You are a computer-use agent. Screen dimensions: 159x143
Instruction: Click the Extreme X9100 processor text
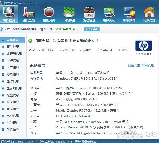[89, 88]
